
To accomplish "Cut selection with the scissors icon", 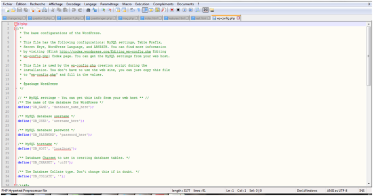I will (x=53, y=10).
